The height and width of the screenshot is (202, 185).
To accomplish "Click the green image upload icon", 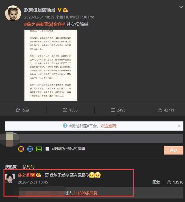I will tap(39, 149).
